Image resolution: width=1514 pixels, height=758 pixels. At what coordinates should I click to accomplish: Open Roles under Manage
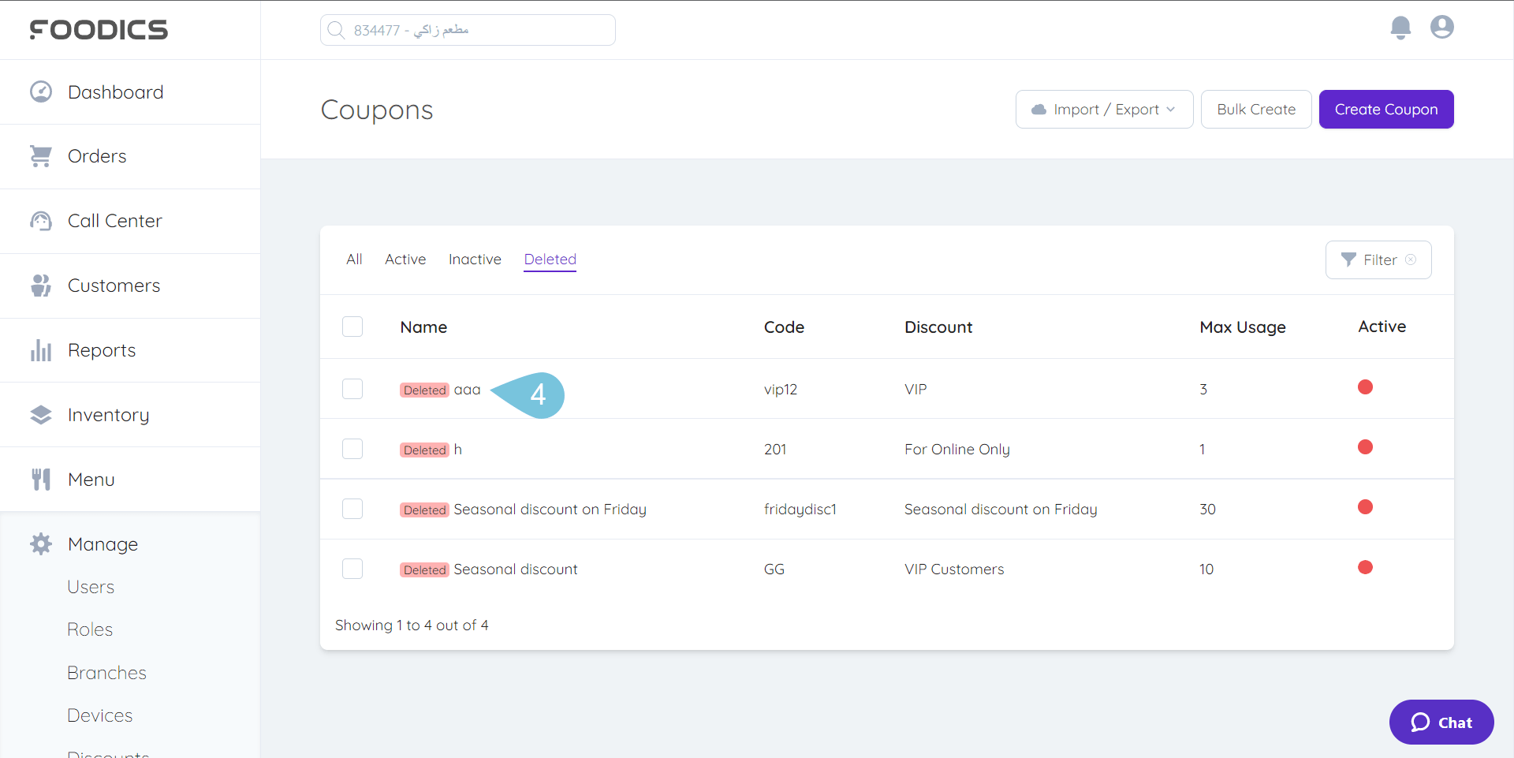90,629
